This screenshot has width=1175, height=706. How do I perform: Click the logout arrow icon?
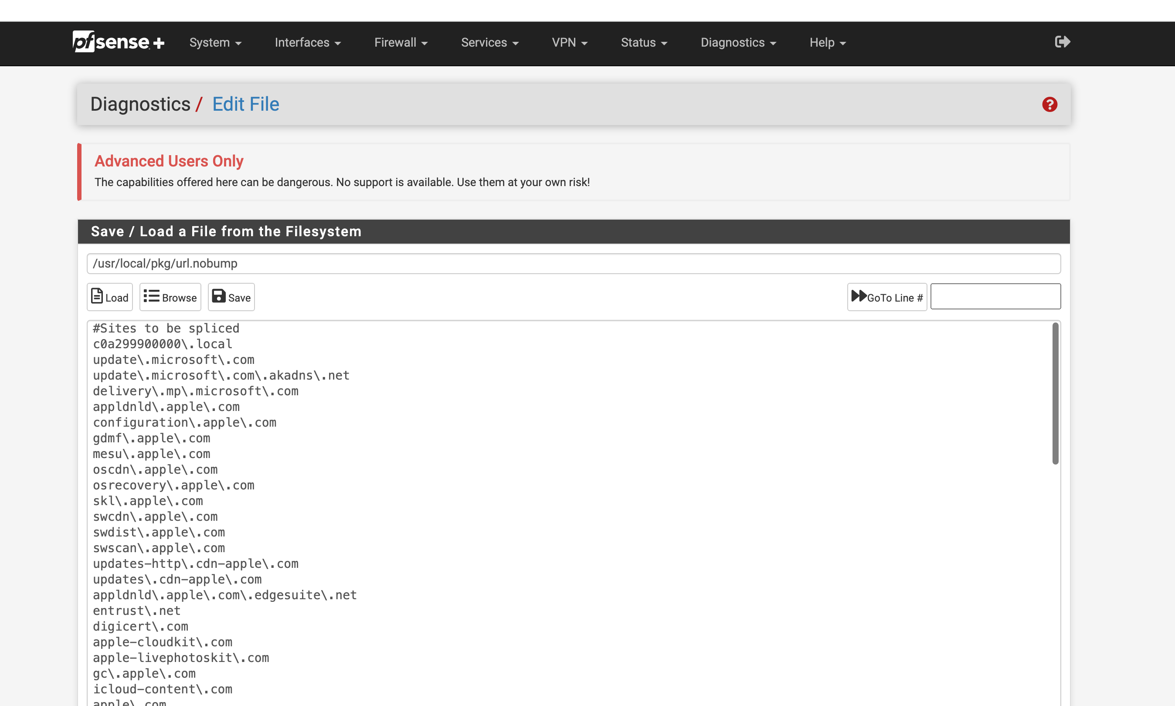coord(1062,42)
